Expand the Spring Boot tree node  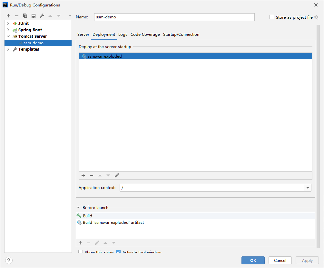click(8, 30)
